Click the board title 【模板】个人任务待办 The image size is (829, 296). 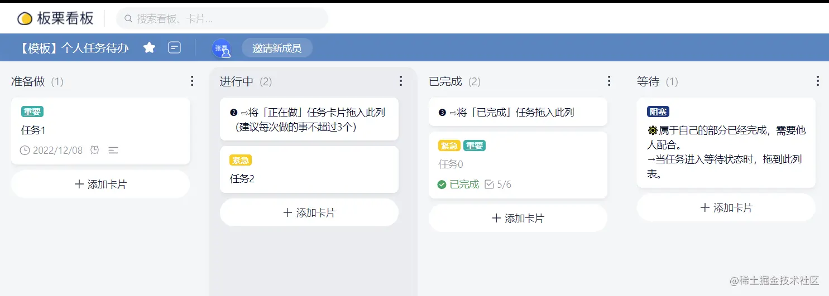pos(73,48)
